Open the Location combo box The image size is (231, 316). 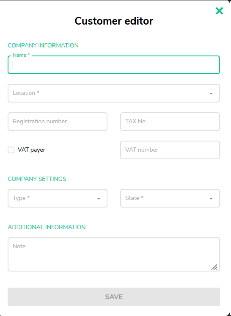click(114, 93)
